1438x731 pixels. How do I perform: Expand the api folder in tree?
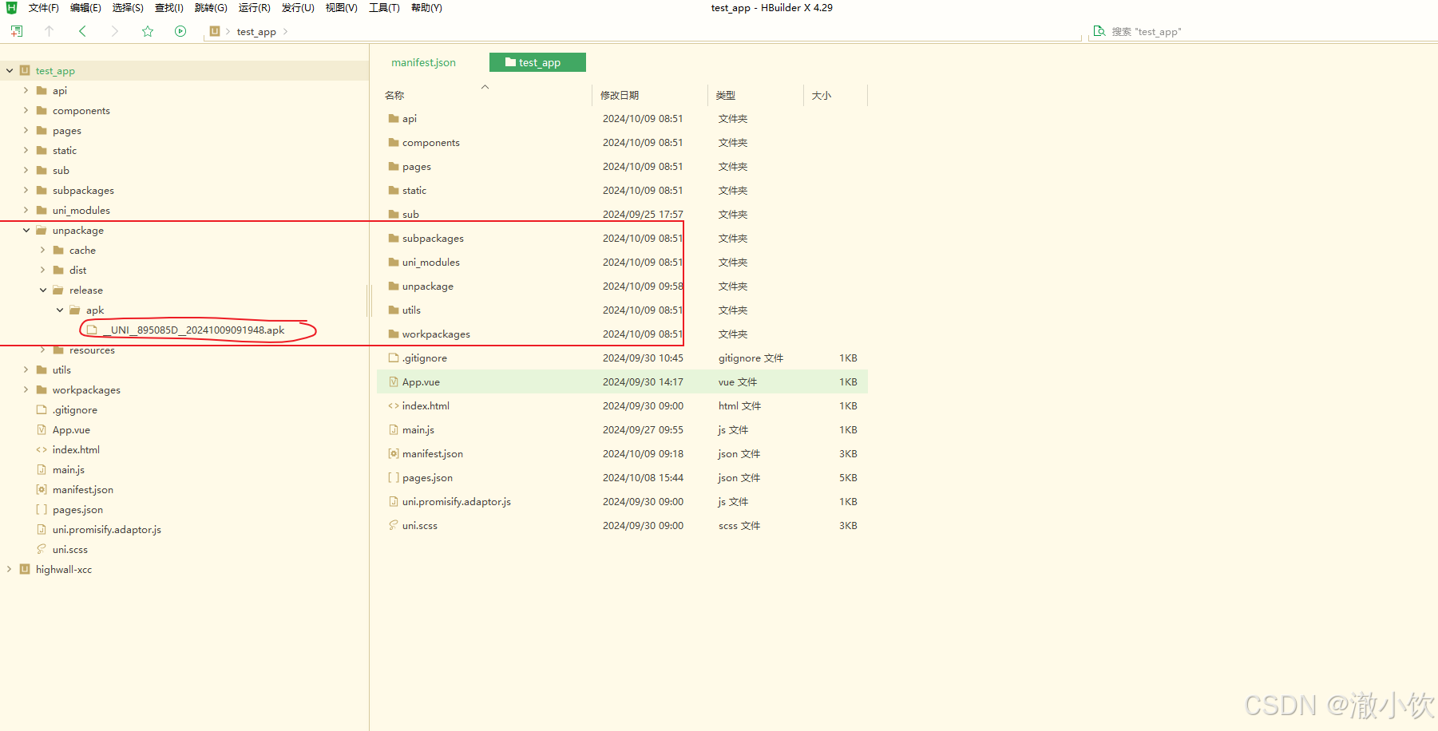click(26, 90)
